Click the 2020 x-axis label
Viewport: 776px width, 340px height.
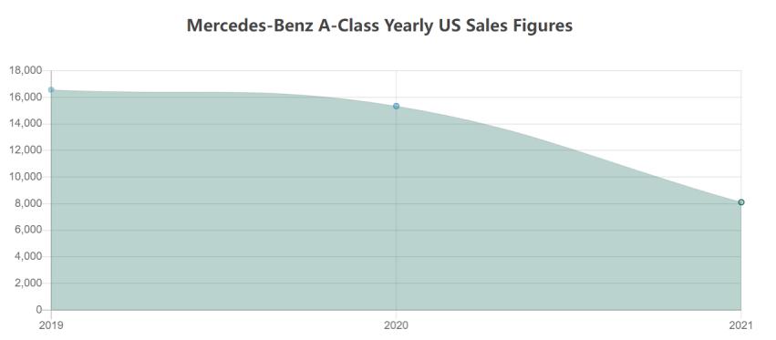click(x=396, y=325)
